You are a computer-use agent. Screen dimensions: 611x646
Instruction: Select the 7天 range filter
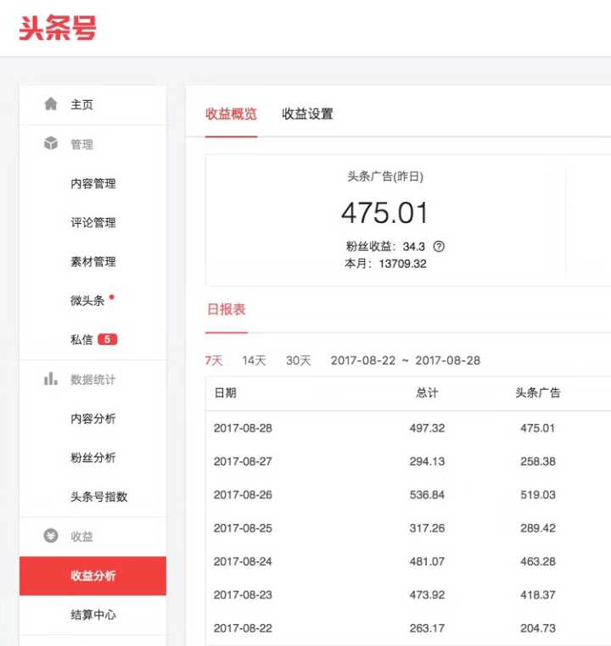tap(214, 360)
